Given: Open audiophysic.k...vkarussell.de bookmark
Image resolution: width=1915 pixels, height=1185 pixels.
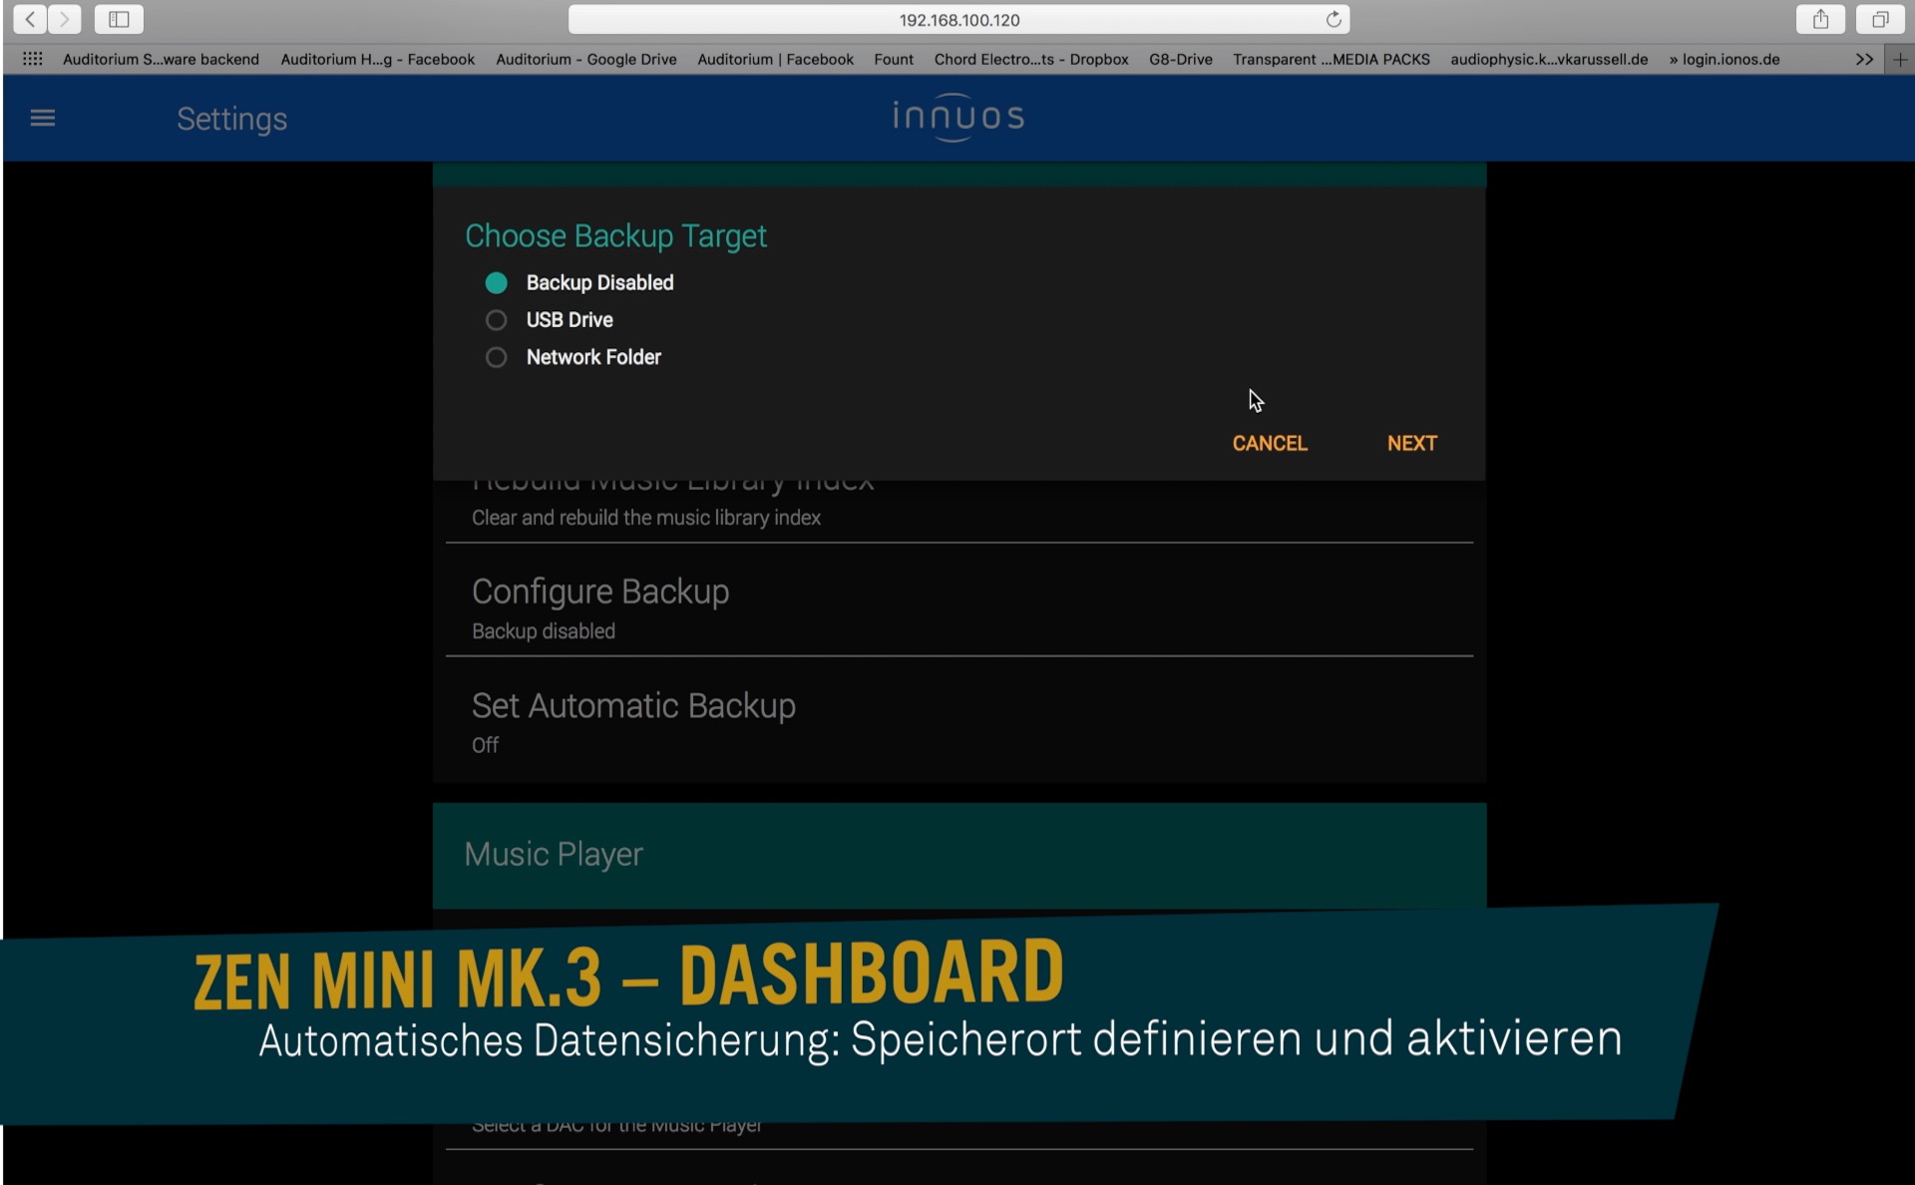Looking at the screenshot, I should point(1548,59).
